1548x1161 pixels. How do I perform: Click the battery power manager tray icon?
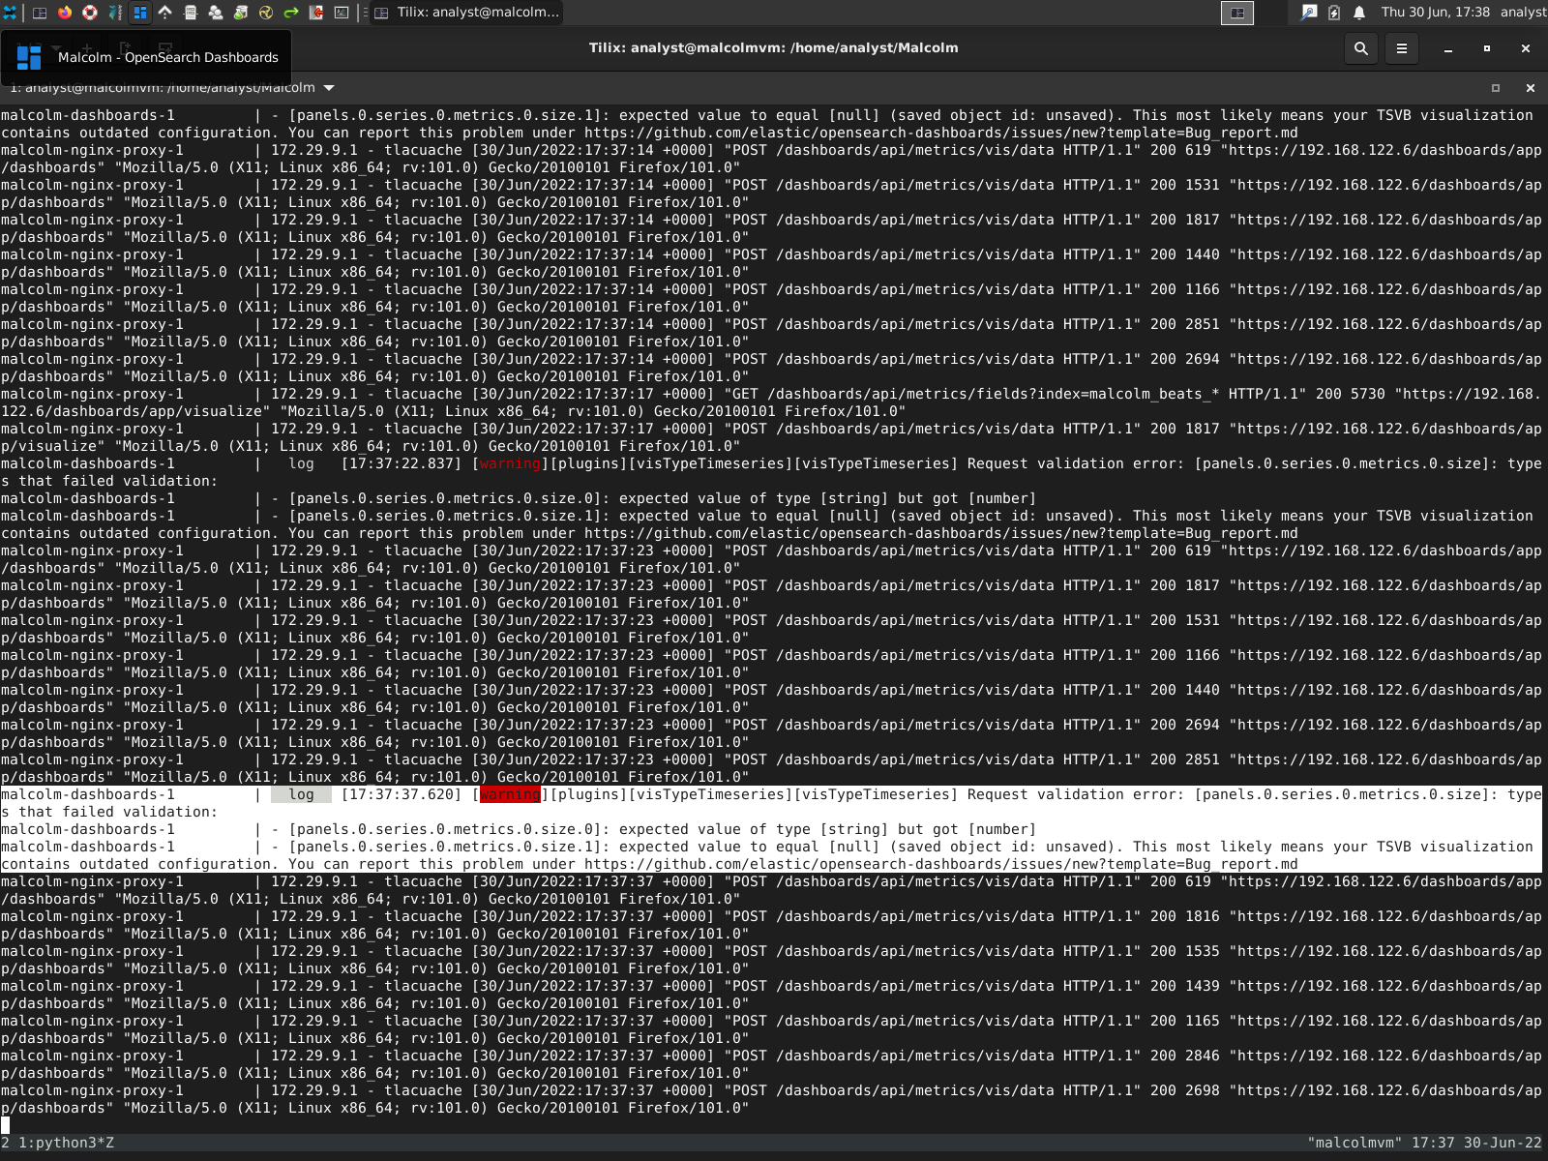tap(1334, 13)
